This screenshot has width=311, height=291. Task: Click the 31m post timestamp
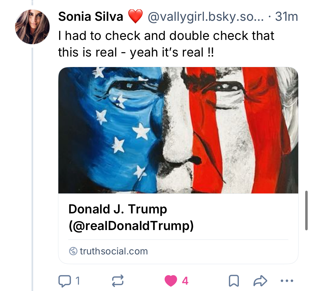point(287,17)
